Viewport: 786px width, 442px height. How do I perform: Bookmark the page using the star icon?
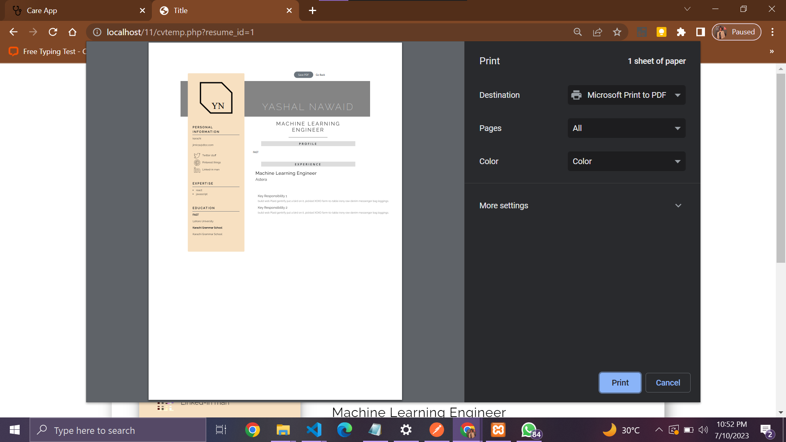(617, 32)
